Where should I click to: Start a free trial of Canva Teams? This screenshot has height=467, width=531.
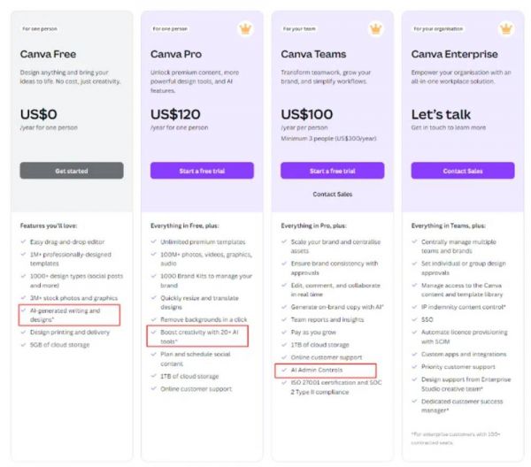click(x=332, y=171)
